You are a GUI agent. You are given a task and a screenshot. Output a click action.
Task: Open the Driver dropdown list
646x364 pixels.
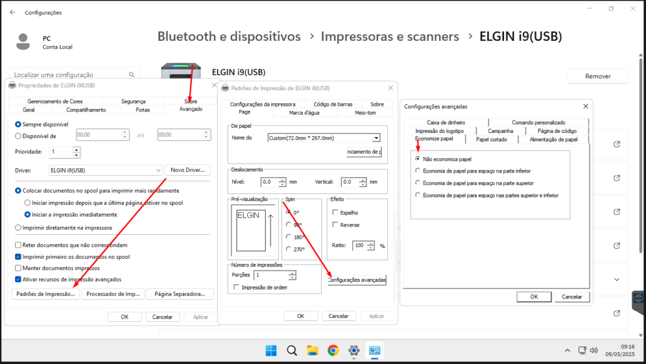[158, 170]
